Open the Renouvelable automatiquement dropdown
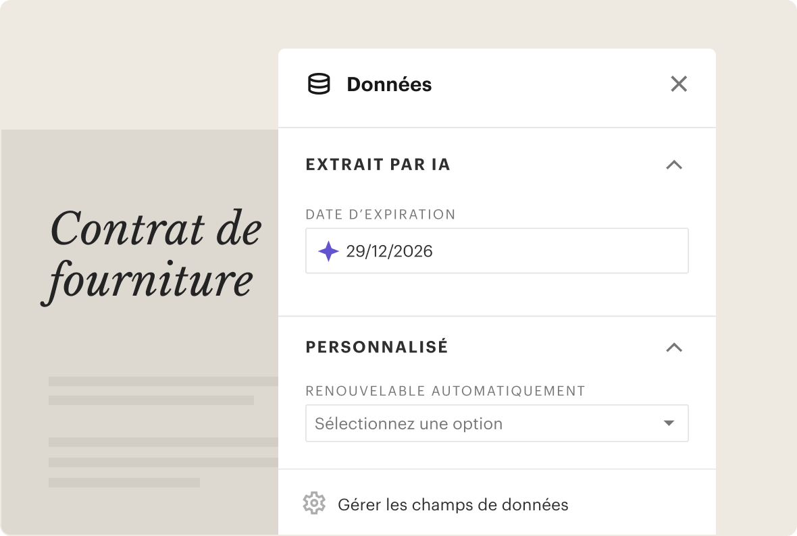This screenshot has width=797, height=536. (496, 423)
